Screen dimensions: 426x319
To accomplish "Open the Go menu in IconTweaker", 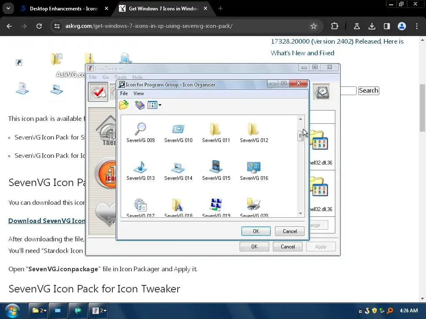I will [x=105, y=77].
